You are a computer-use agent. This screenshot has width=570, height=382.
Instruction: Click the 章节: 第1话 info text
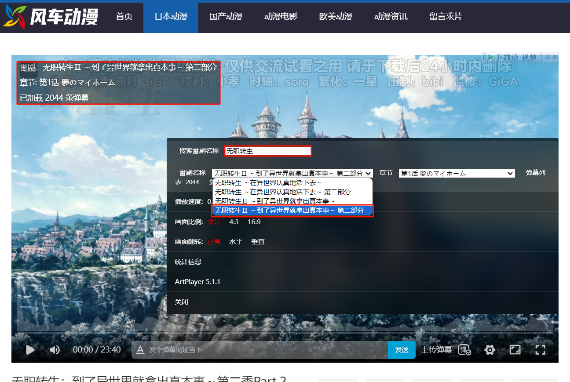click(x=67, y=82)
